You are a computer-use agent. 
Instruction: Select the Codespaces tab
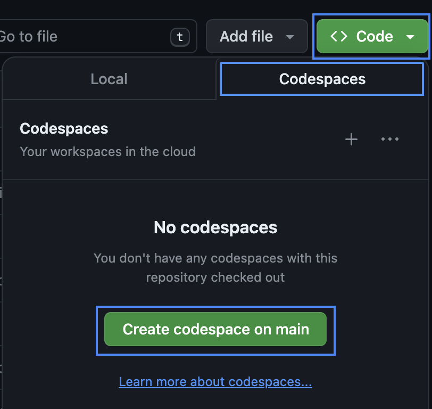coord(322,79)
